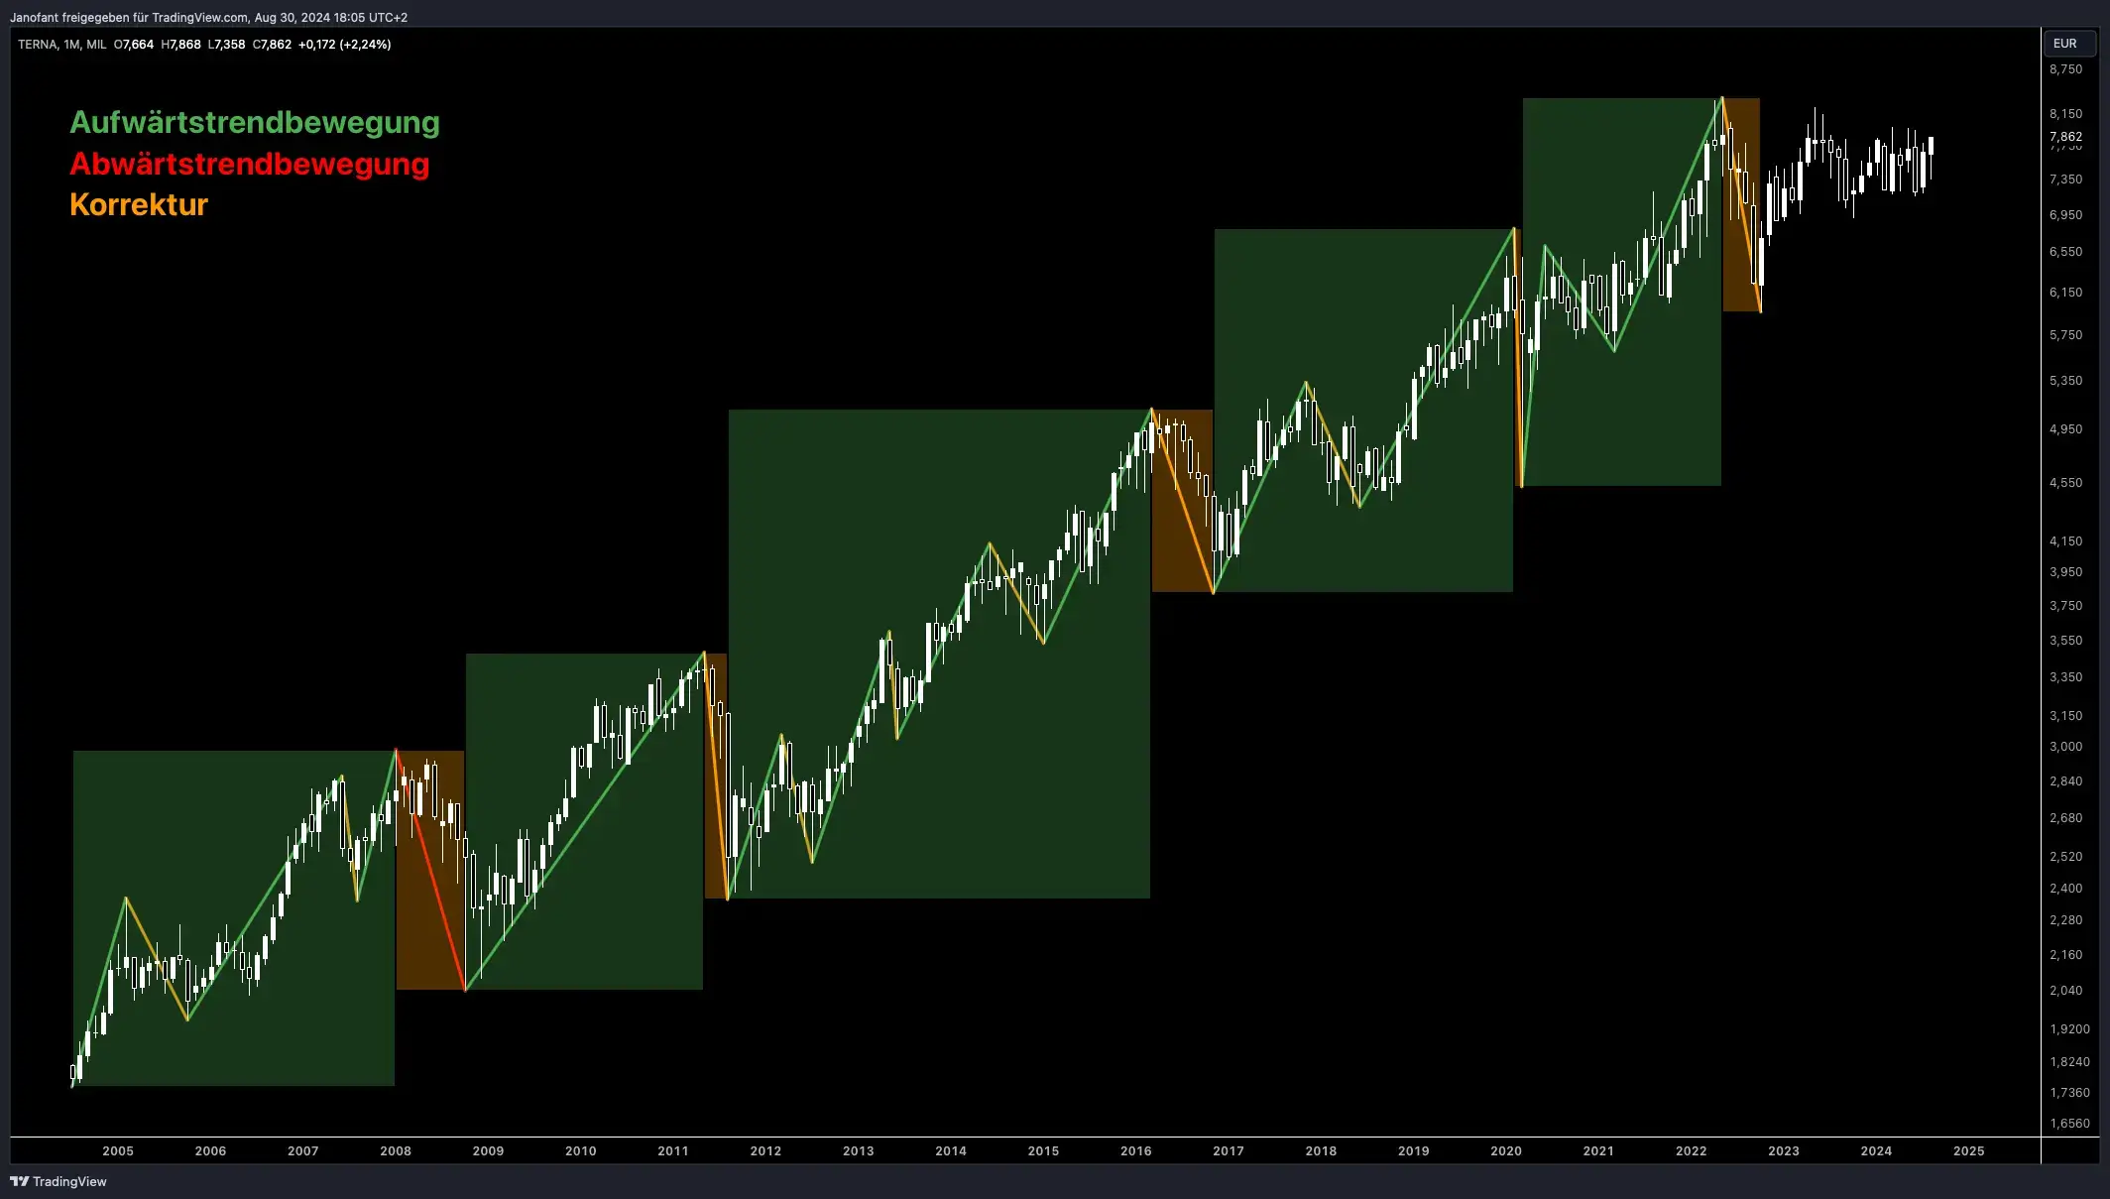Click the 6,150 price axis label
Viewport: 2110px width, 1199px height.
coord(2066,293)
